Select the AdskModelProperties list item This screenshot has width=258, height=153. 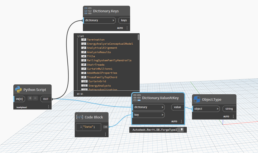102,73
